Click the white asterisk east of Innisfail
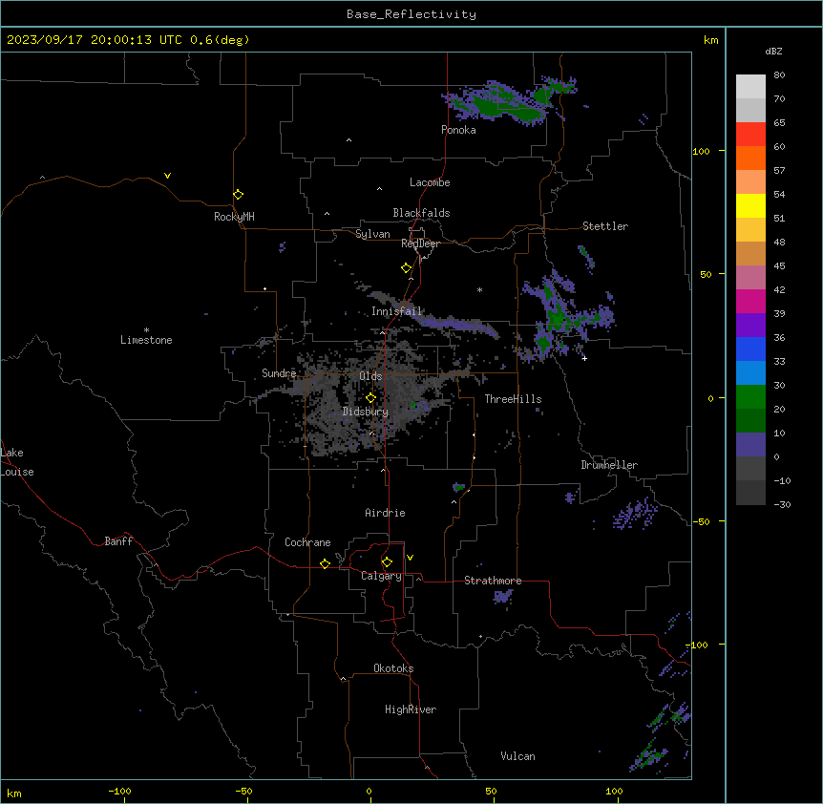 click(479, 289)
